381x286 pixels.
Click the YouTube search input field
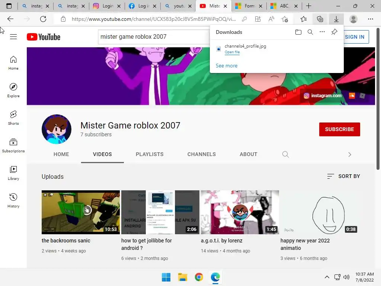point(154,37)
